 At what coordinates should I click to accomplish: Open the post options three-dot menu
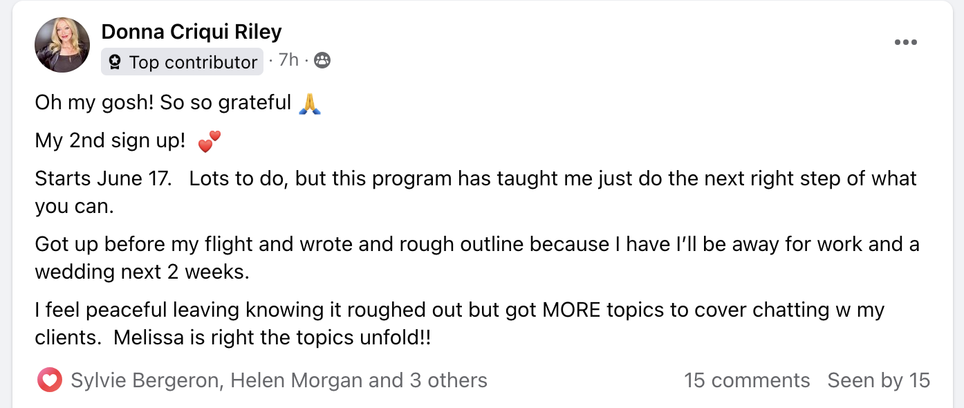905,43
